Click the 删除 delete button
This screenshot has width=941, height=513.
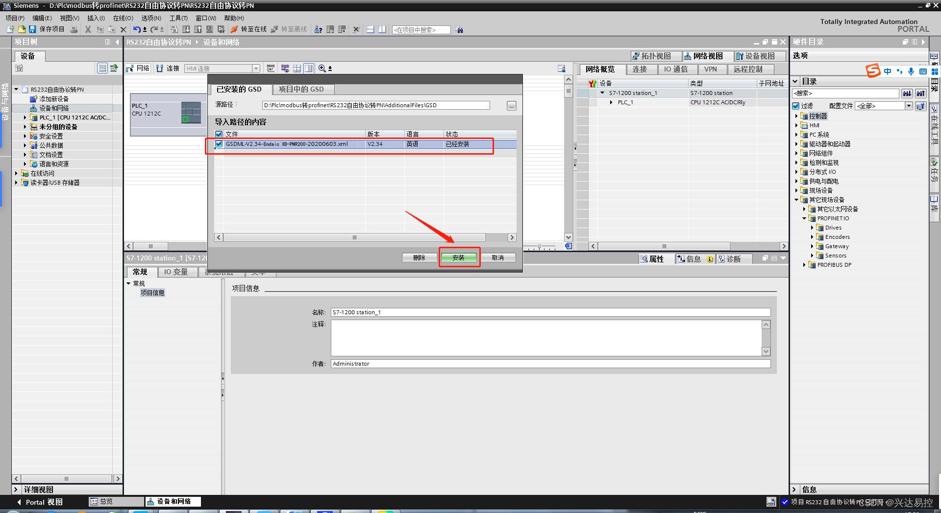(420, 257)
